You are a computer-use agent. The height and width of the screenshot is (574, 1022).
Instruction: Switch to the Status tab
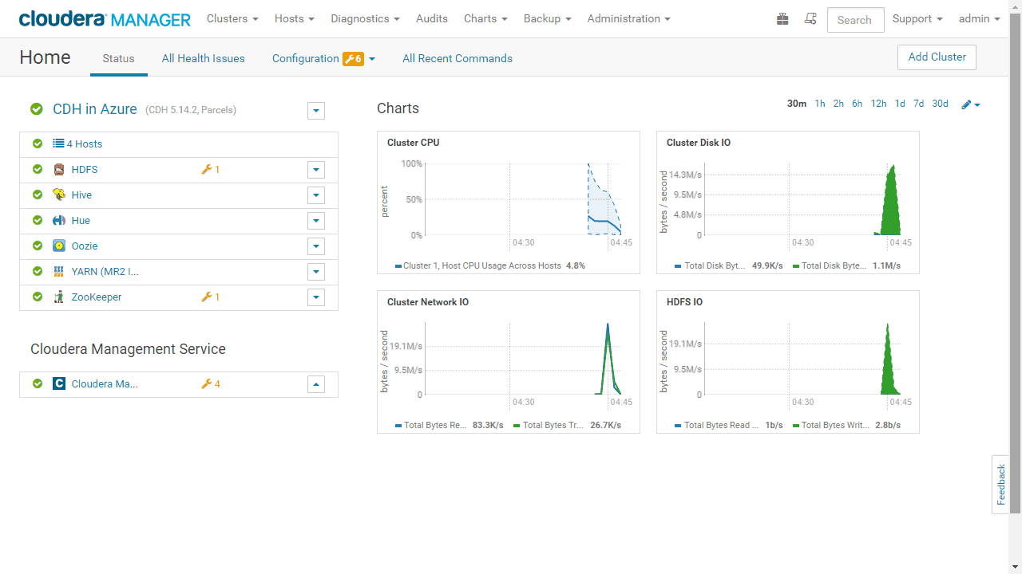(x=119, y=58)
